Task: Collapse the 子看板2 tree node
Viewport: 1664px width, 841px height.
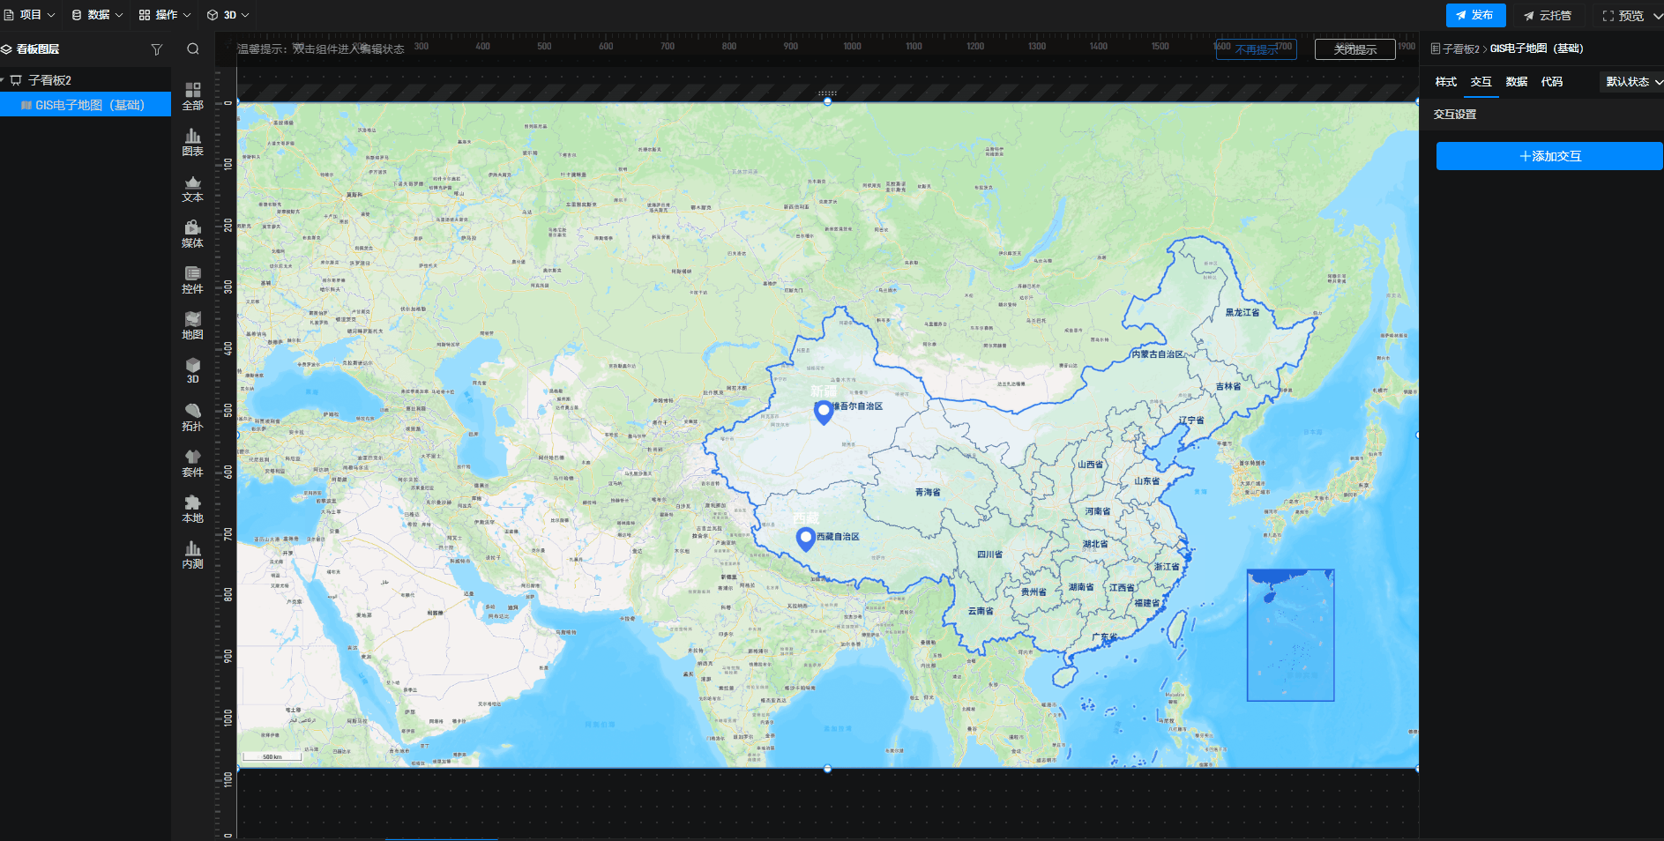Action: 4,80
